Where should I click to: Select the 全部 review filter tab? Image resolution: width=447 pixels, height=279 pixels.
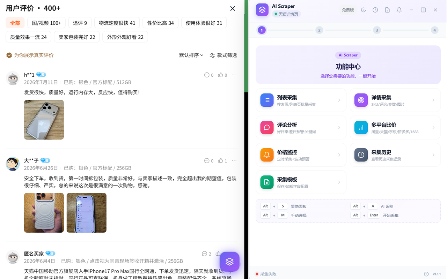pyautogui.click(x=15, y=23)
